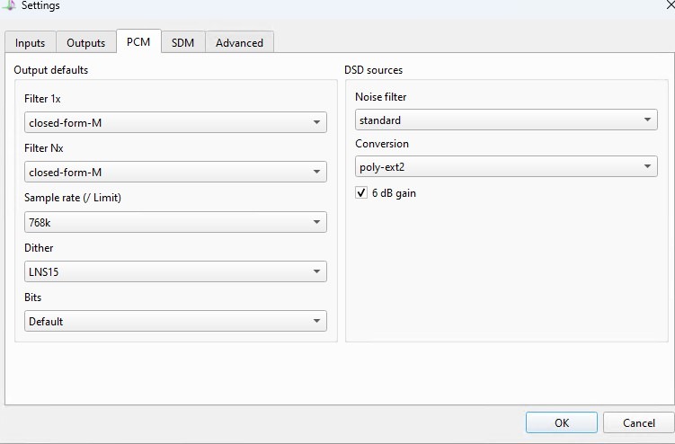Click the Cancel button
Screen dimensions: 675x444
pyautogui.click(x=639, y=422)
